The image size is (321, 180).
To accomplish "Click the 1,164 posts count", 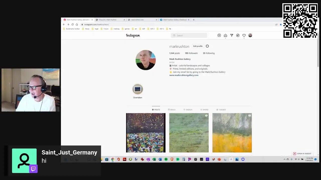I will 175,53.
